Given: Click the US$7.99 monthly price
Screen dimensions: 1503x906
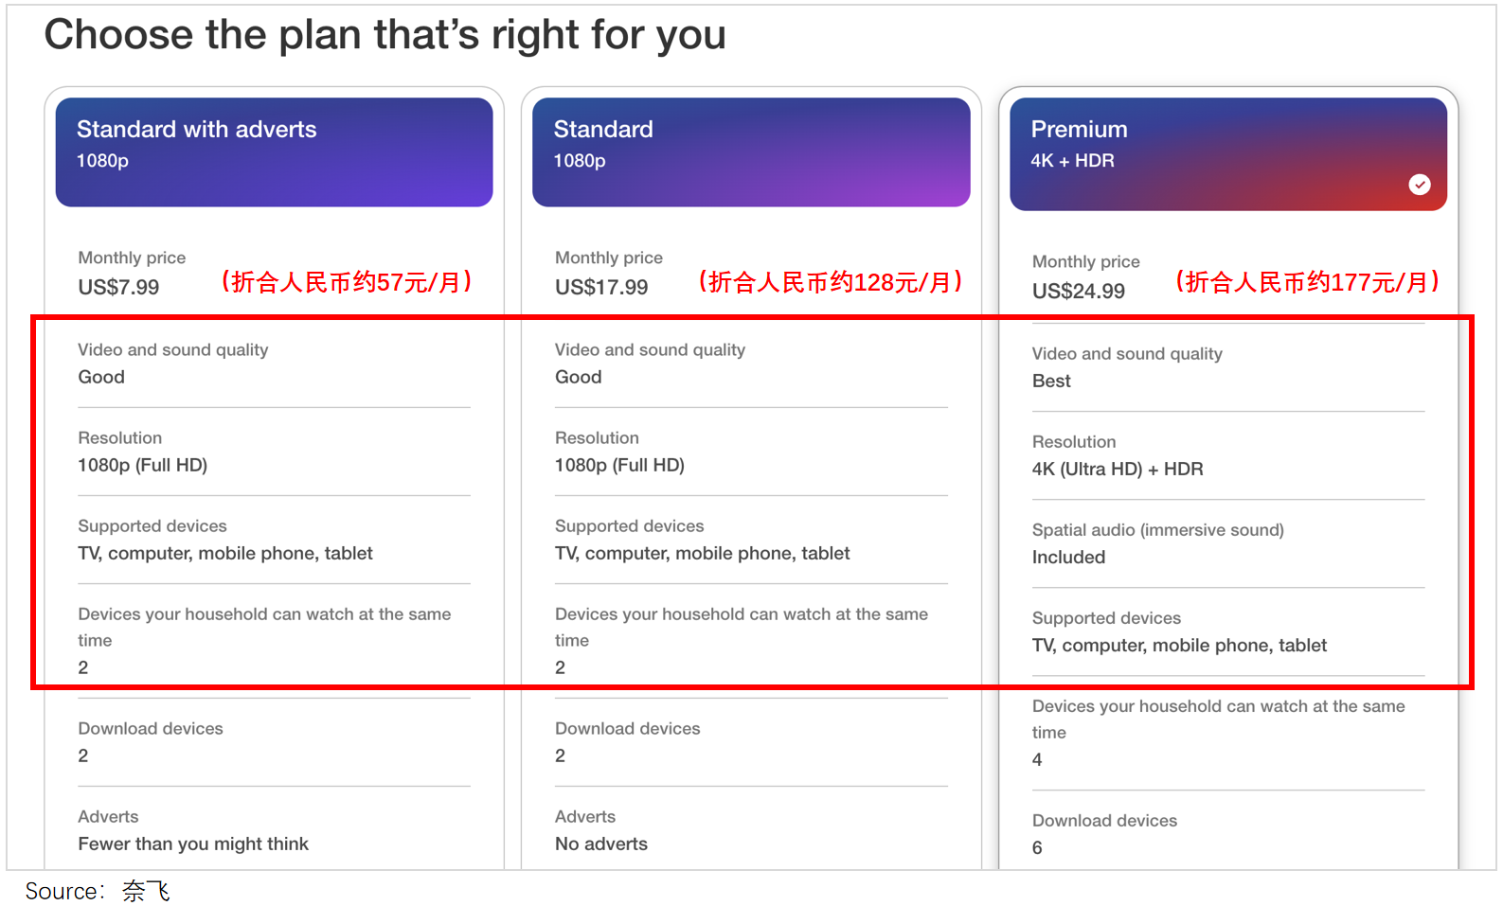Looking at the screenshot, I should coord(118,288).
